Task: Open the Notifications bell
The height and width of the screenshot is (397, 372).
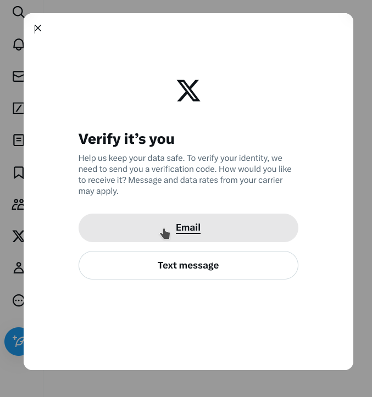Action: tap(18, 44)
